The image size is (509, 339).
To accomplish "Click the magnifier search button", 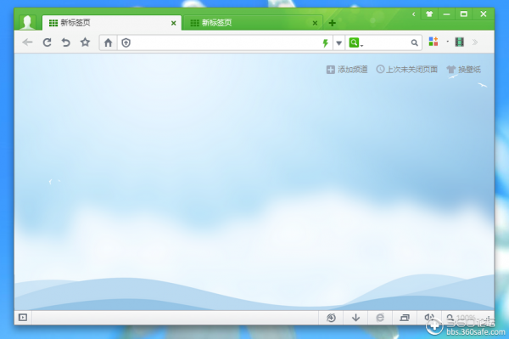I will (414, 42).
